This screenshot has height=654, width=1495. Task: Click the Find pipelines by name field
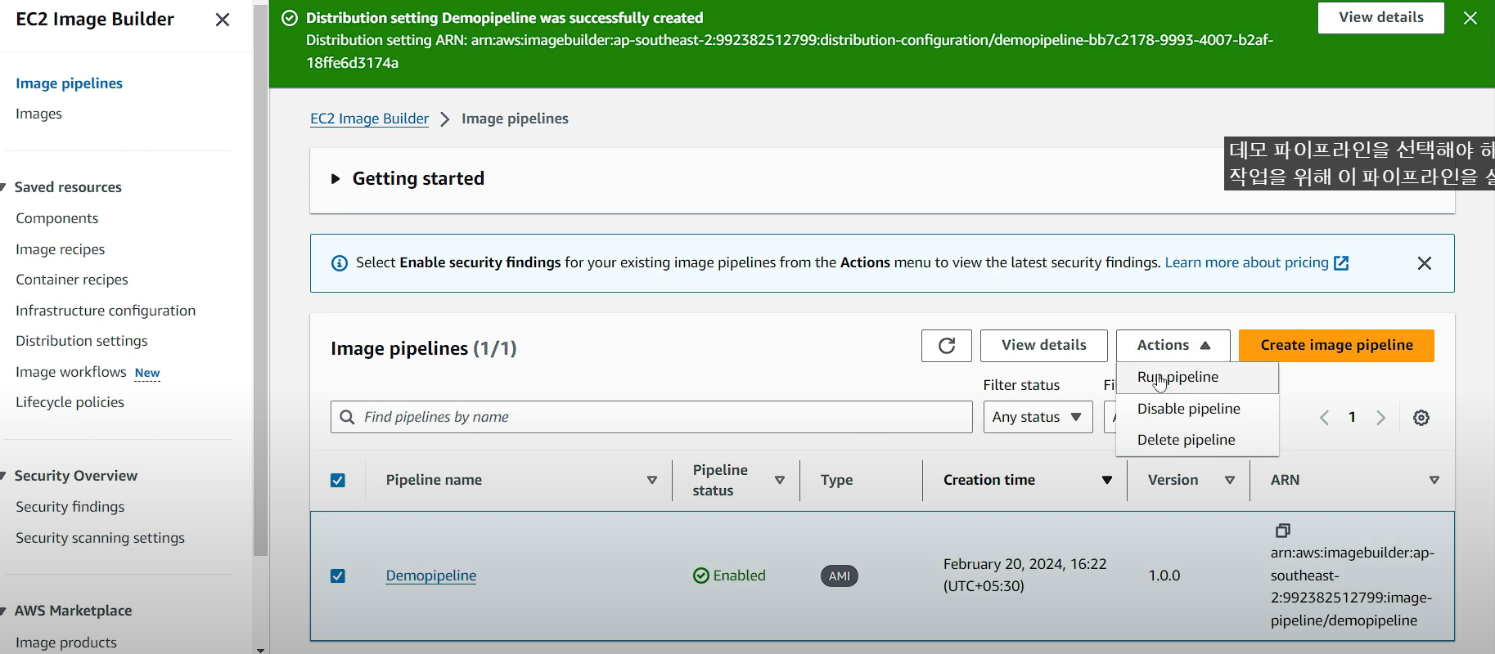[x=651, y=418]
